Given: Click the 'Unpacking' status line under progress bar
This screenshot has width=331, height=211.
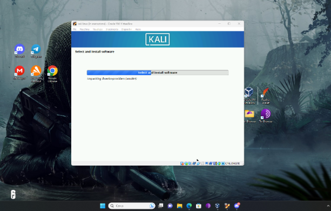Looking at the screenshot, I should coord(112,78).
